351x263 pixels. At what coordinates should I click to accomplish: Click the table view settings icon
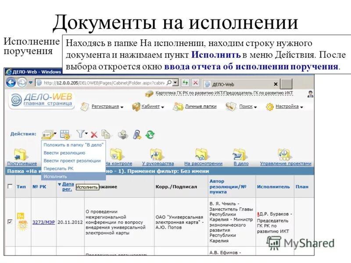click(65, 135)
